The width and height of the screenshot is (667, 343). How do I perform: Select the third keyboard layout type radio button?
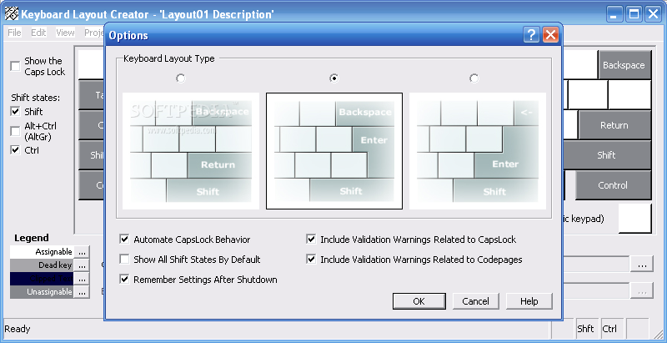coord(474,78)
